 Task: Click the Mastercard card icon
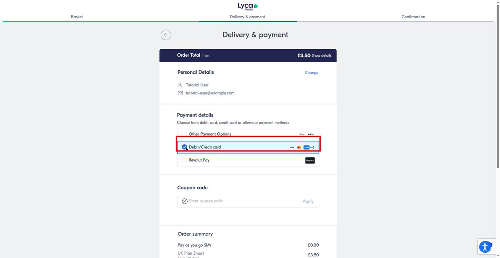(x=299, y=147)
